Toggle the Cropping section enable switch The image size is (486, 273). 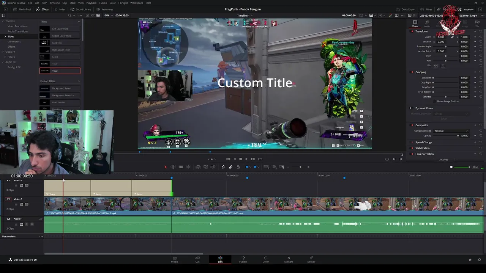(x=412, y=72)
